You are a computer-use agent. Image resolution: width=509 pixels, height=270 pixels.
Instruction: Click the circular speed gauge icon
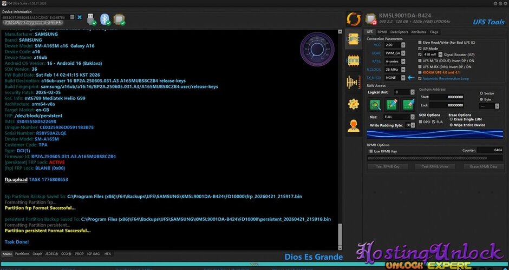click(x=317, y=49)
